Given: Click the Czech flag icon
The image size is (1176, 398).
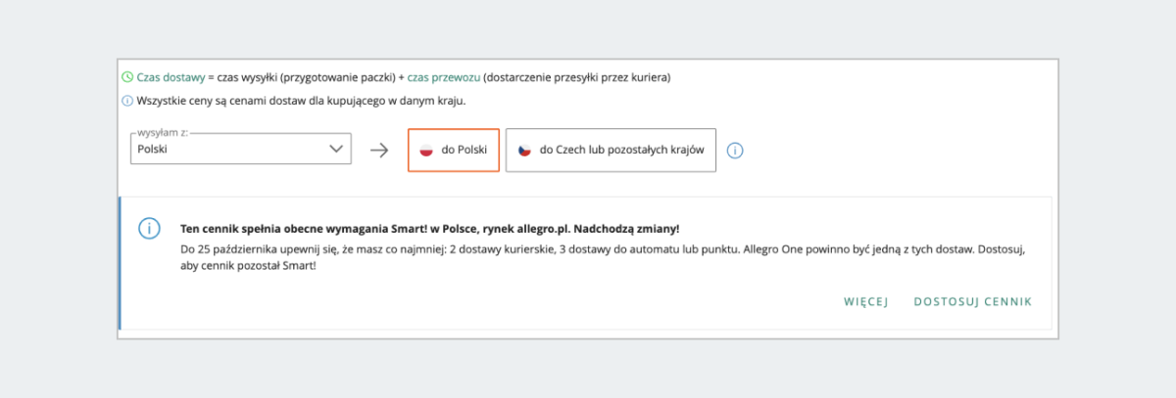Looking at the screenshot, I should point(524,151).
